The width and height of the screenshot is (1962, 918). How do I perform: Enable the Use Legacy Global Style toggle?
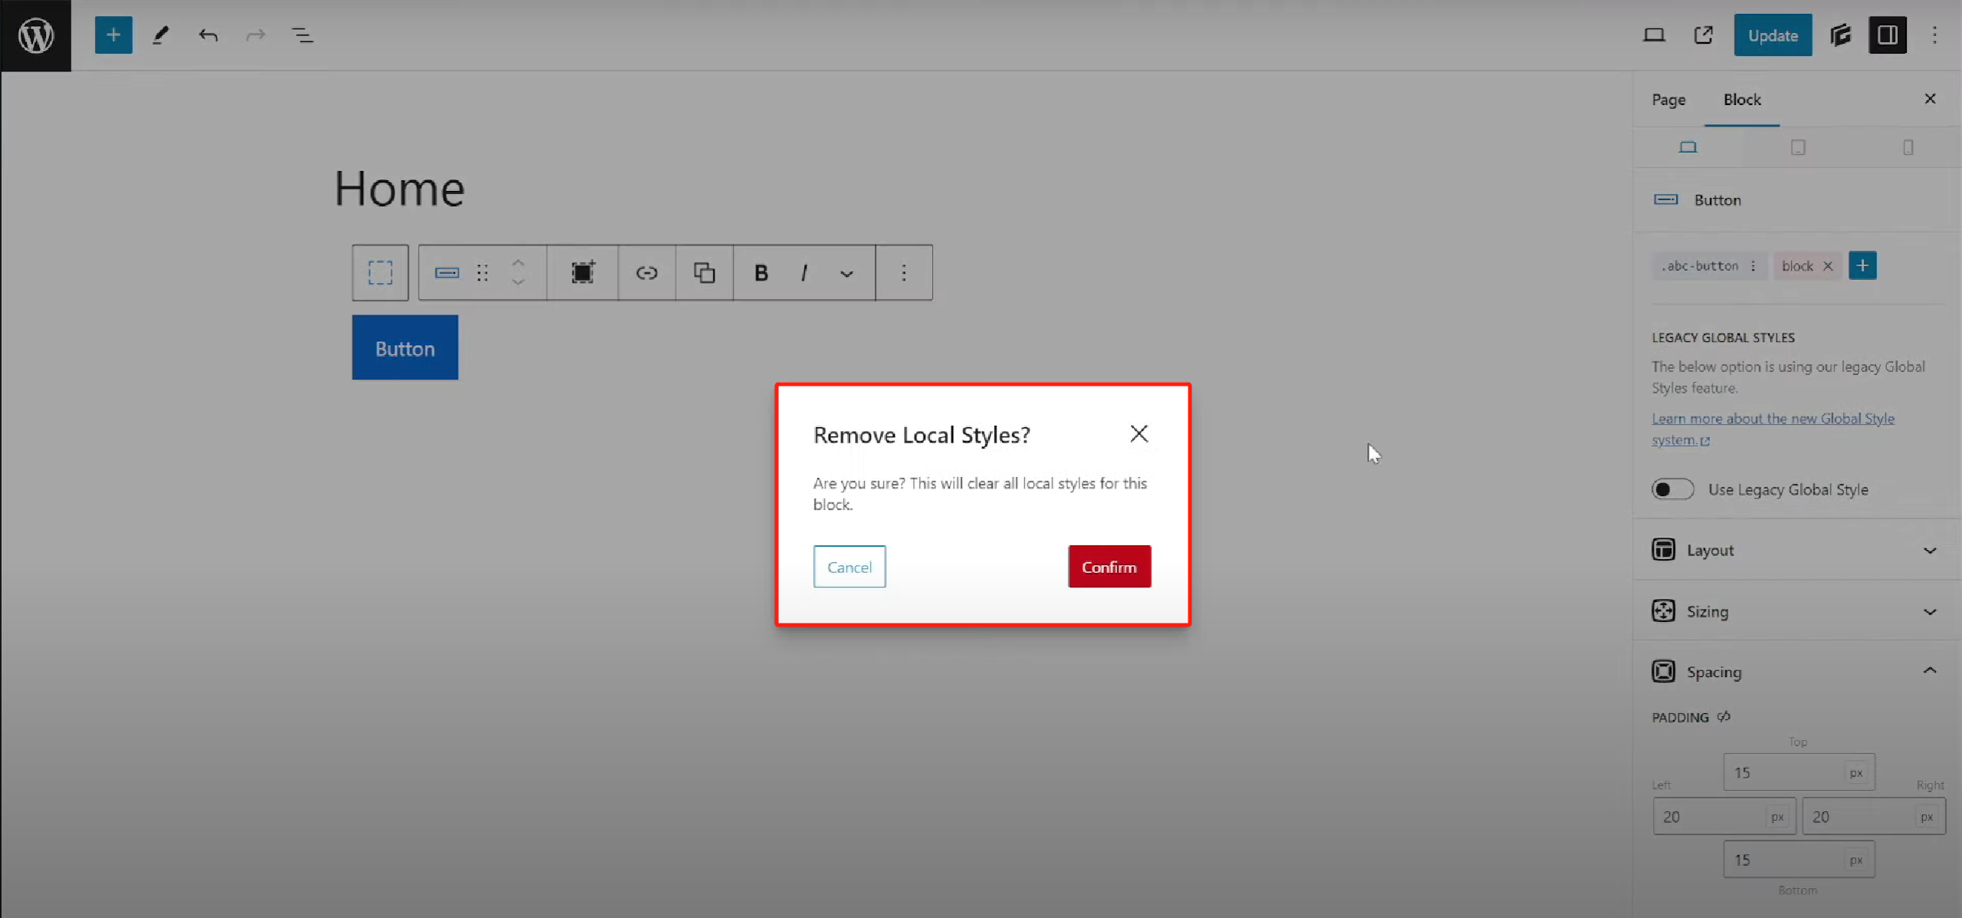1672,489
